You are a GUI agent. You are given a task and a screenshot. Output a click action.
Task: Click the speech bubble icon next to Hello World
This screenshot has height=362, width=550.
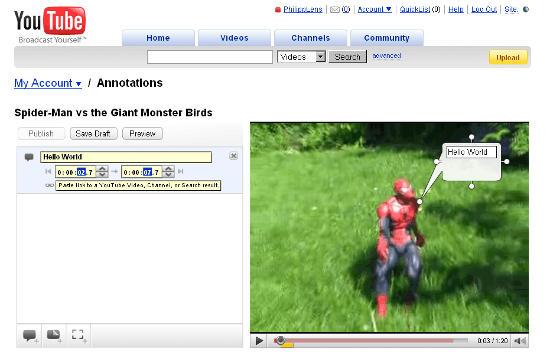(x=29, y=156)
